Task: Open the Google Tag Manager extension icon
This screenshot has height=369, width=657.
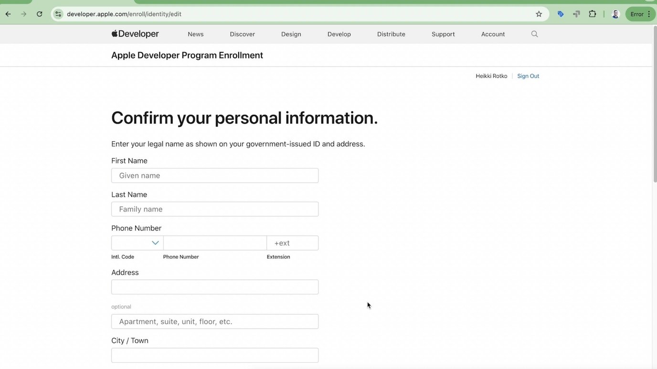Action: point(576,14)
